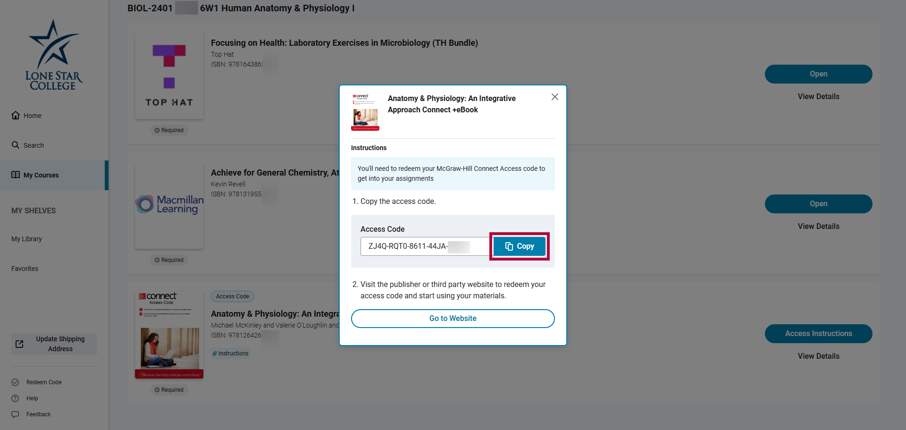Click the BIOL-2401 course heading

(241, 8)
